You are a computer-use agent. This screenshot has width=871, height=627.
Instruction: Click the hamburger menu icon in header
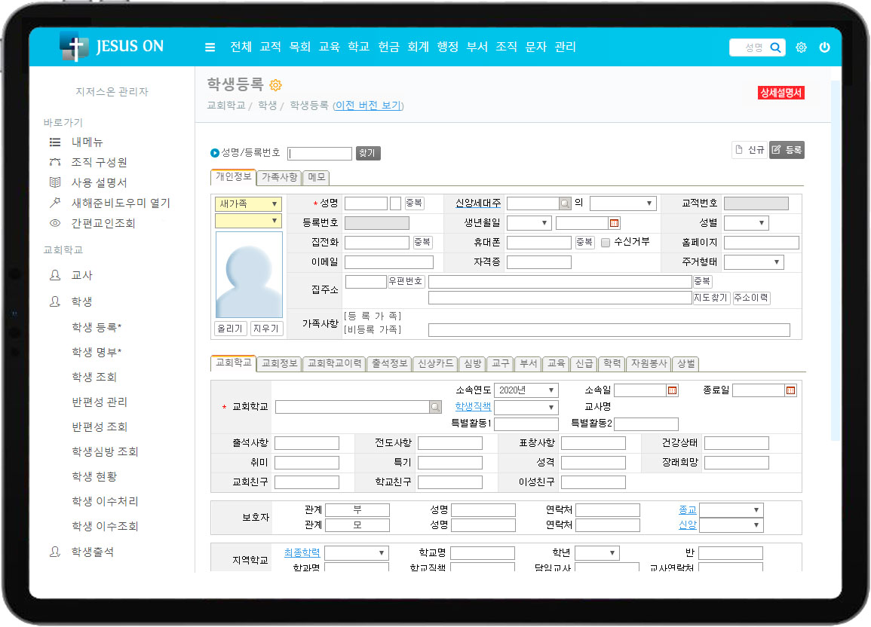(210, 47)
